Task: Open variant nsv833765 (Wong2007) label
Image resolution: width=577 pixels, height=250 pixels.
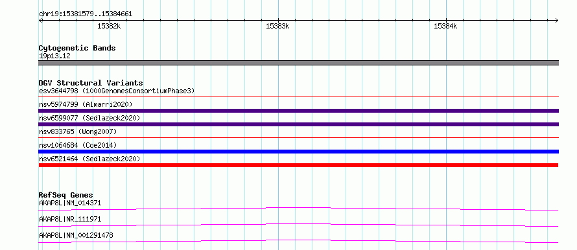Action: (x=78, y=131)
